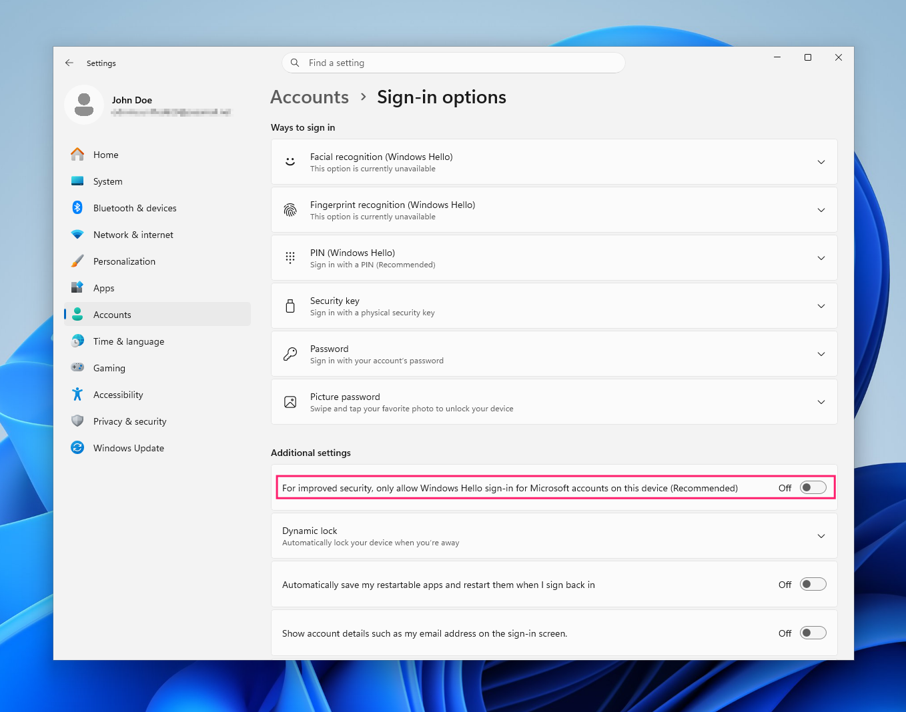Go to System settings

click(x=157, y=181)
